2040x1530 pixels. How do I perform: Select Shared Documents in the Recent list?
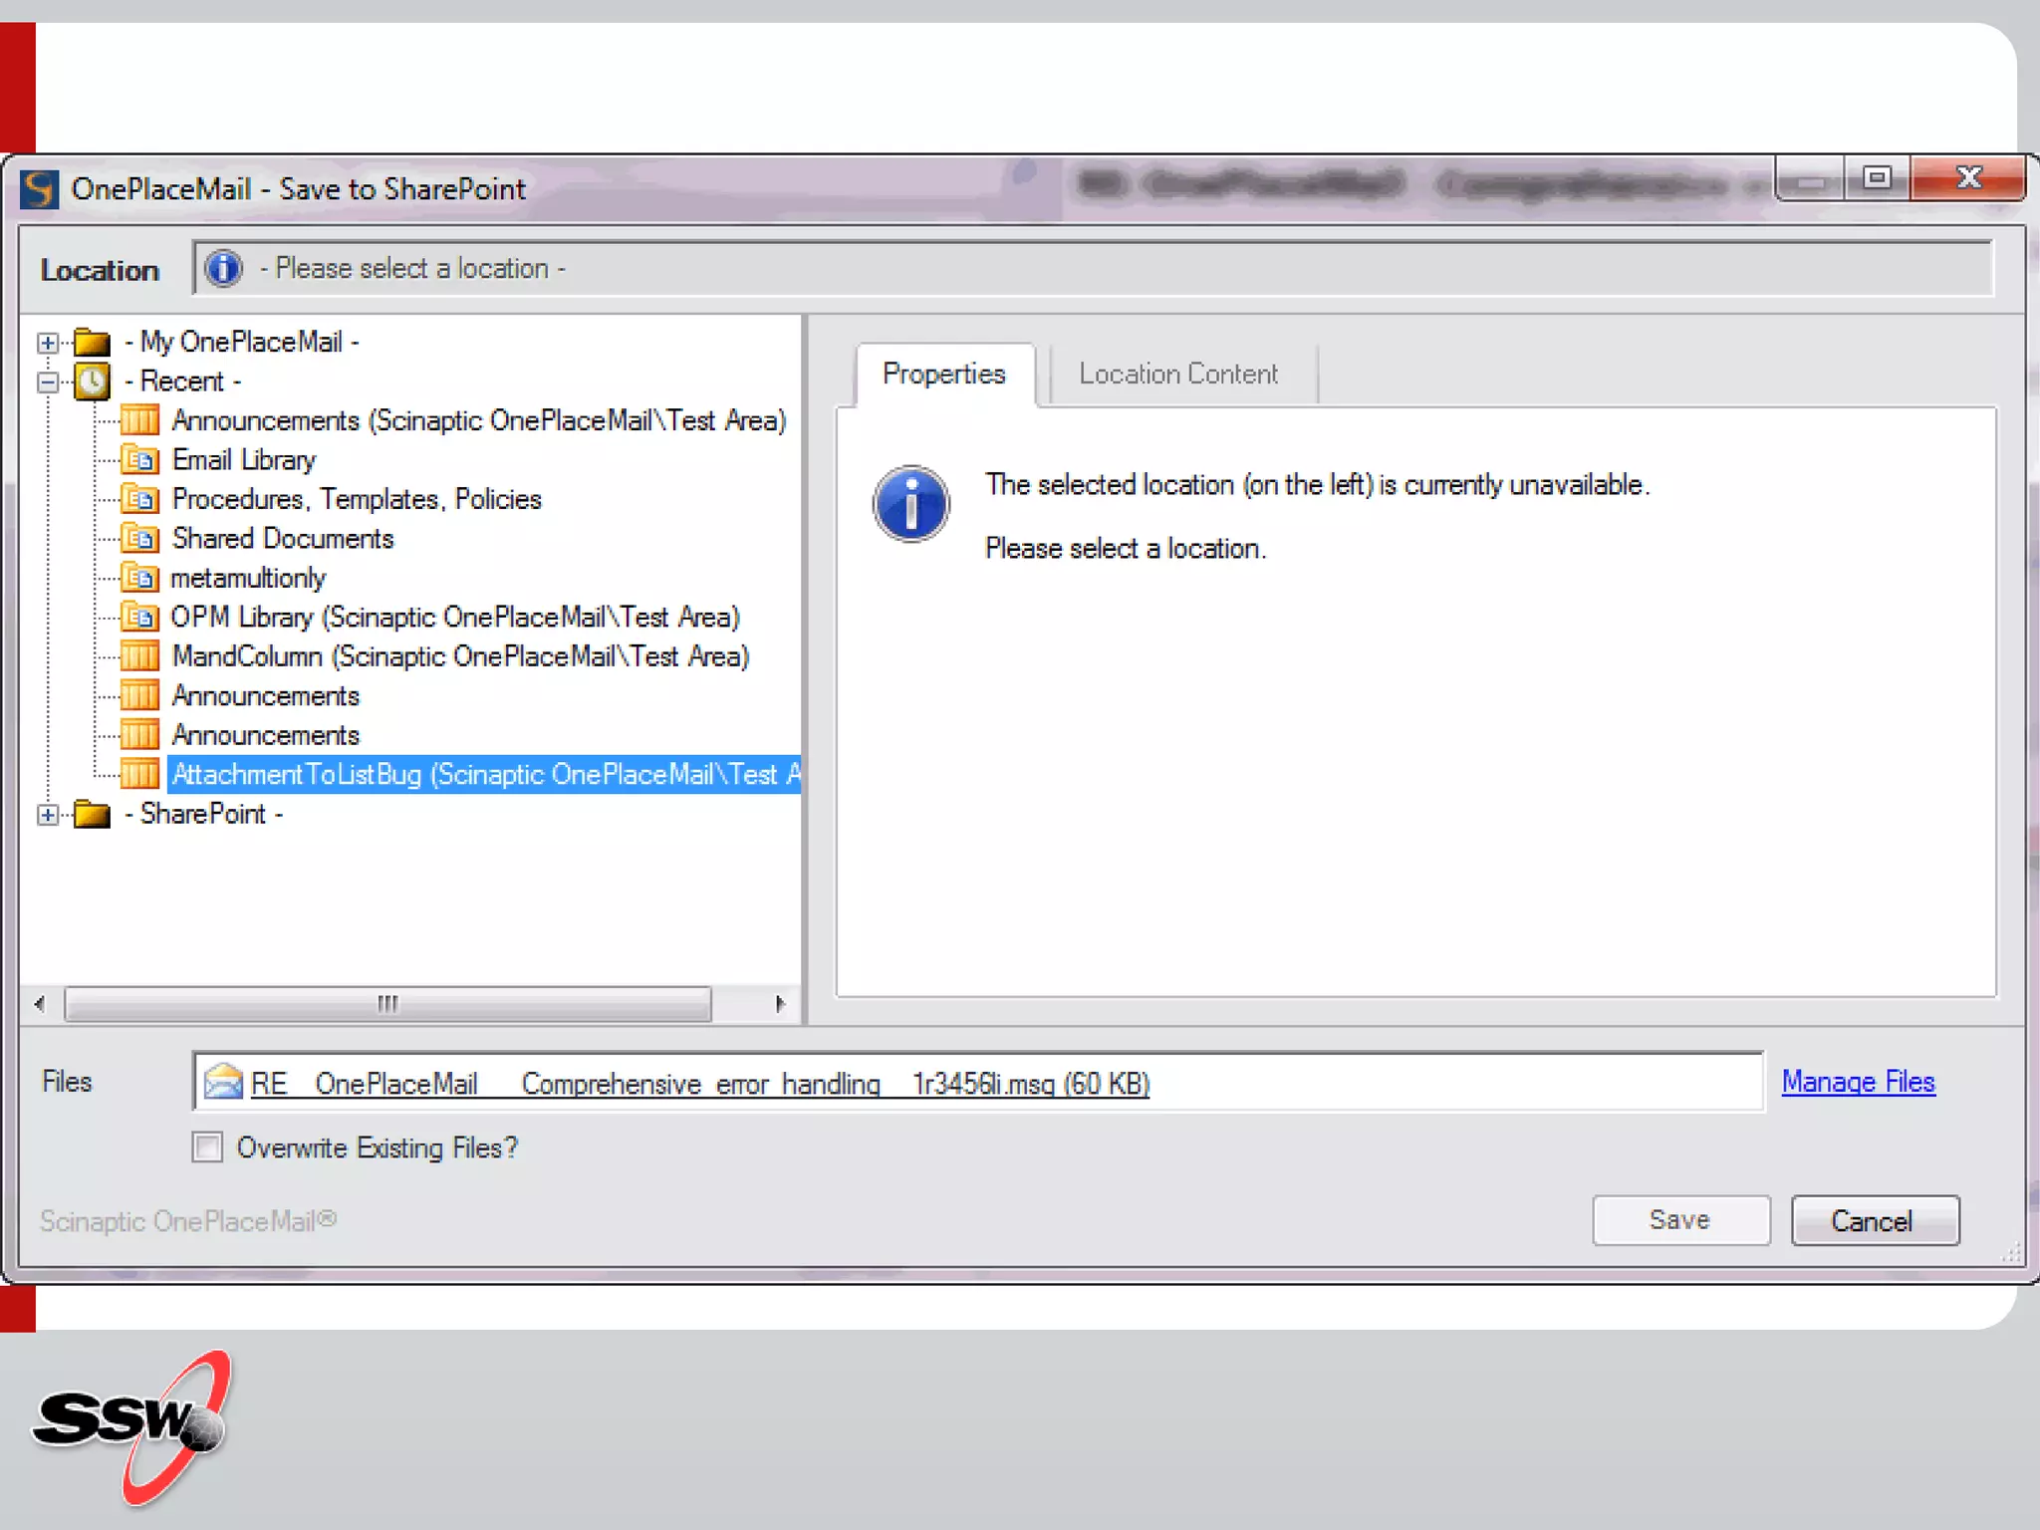tap(283, 539)
